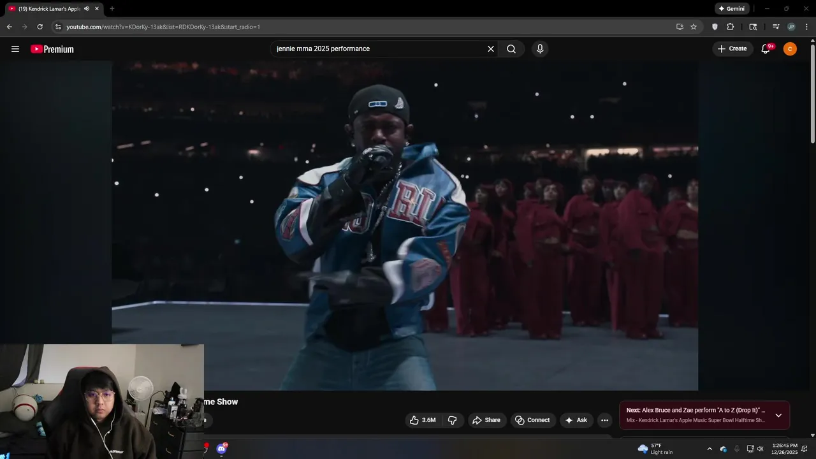The image size is (816, 459).
Task: Dislike the video with thumbs down
Action: (x=453, y=420)
